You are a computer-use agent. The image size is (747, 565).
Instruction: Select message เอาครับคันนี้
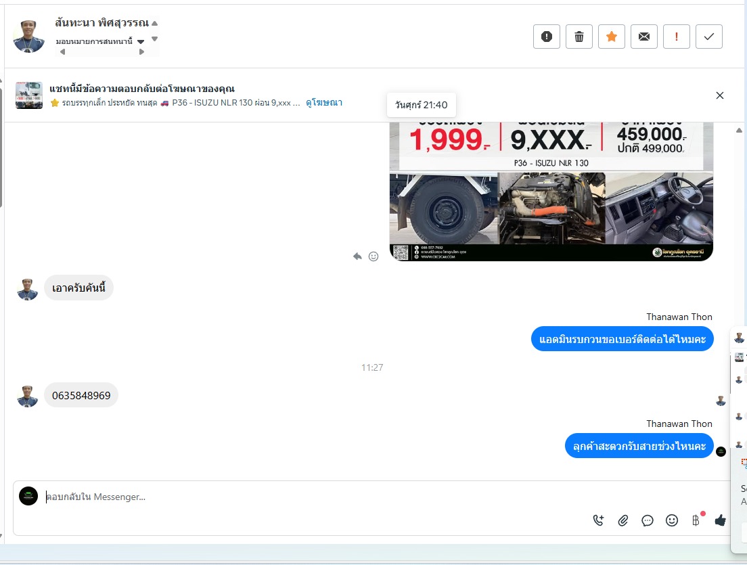tap(78, 288)
